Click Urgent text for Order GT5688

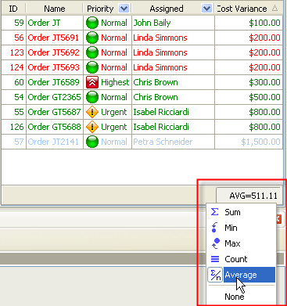114,127
